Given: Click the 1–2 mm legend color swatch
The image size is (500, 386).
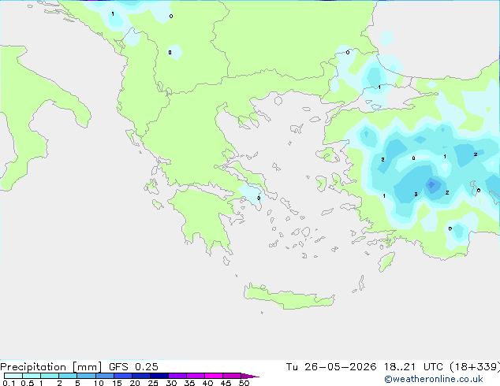Looking at the screenshot, I should point(50,376).
